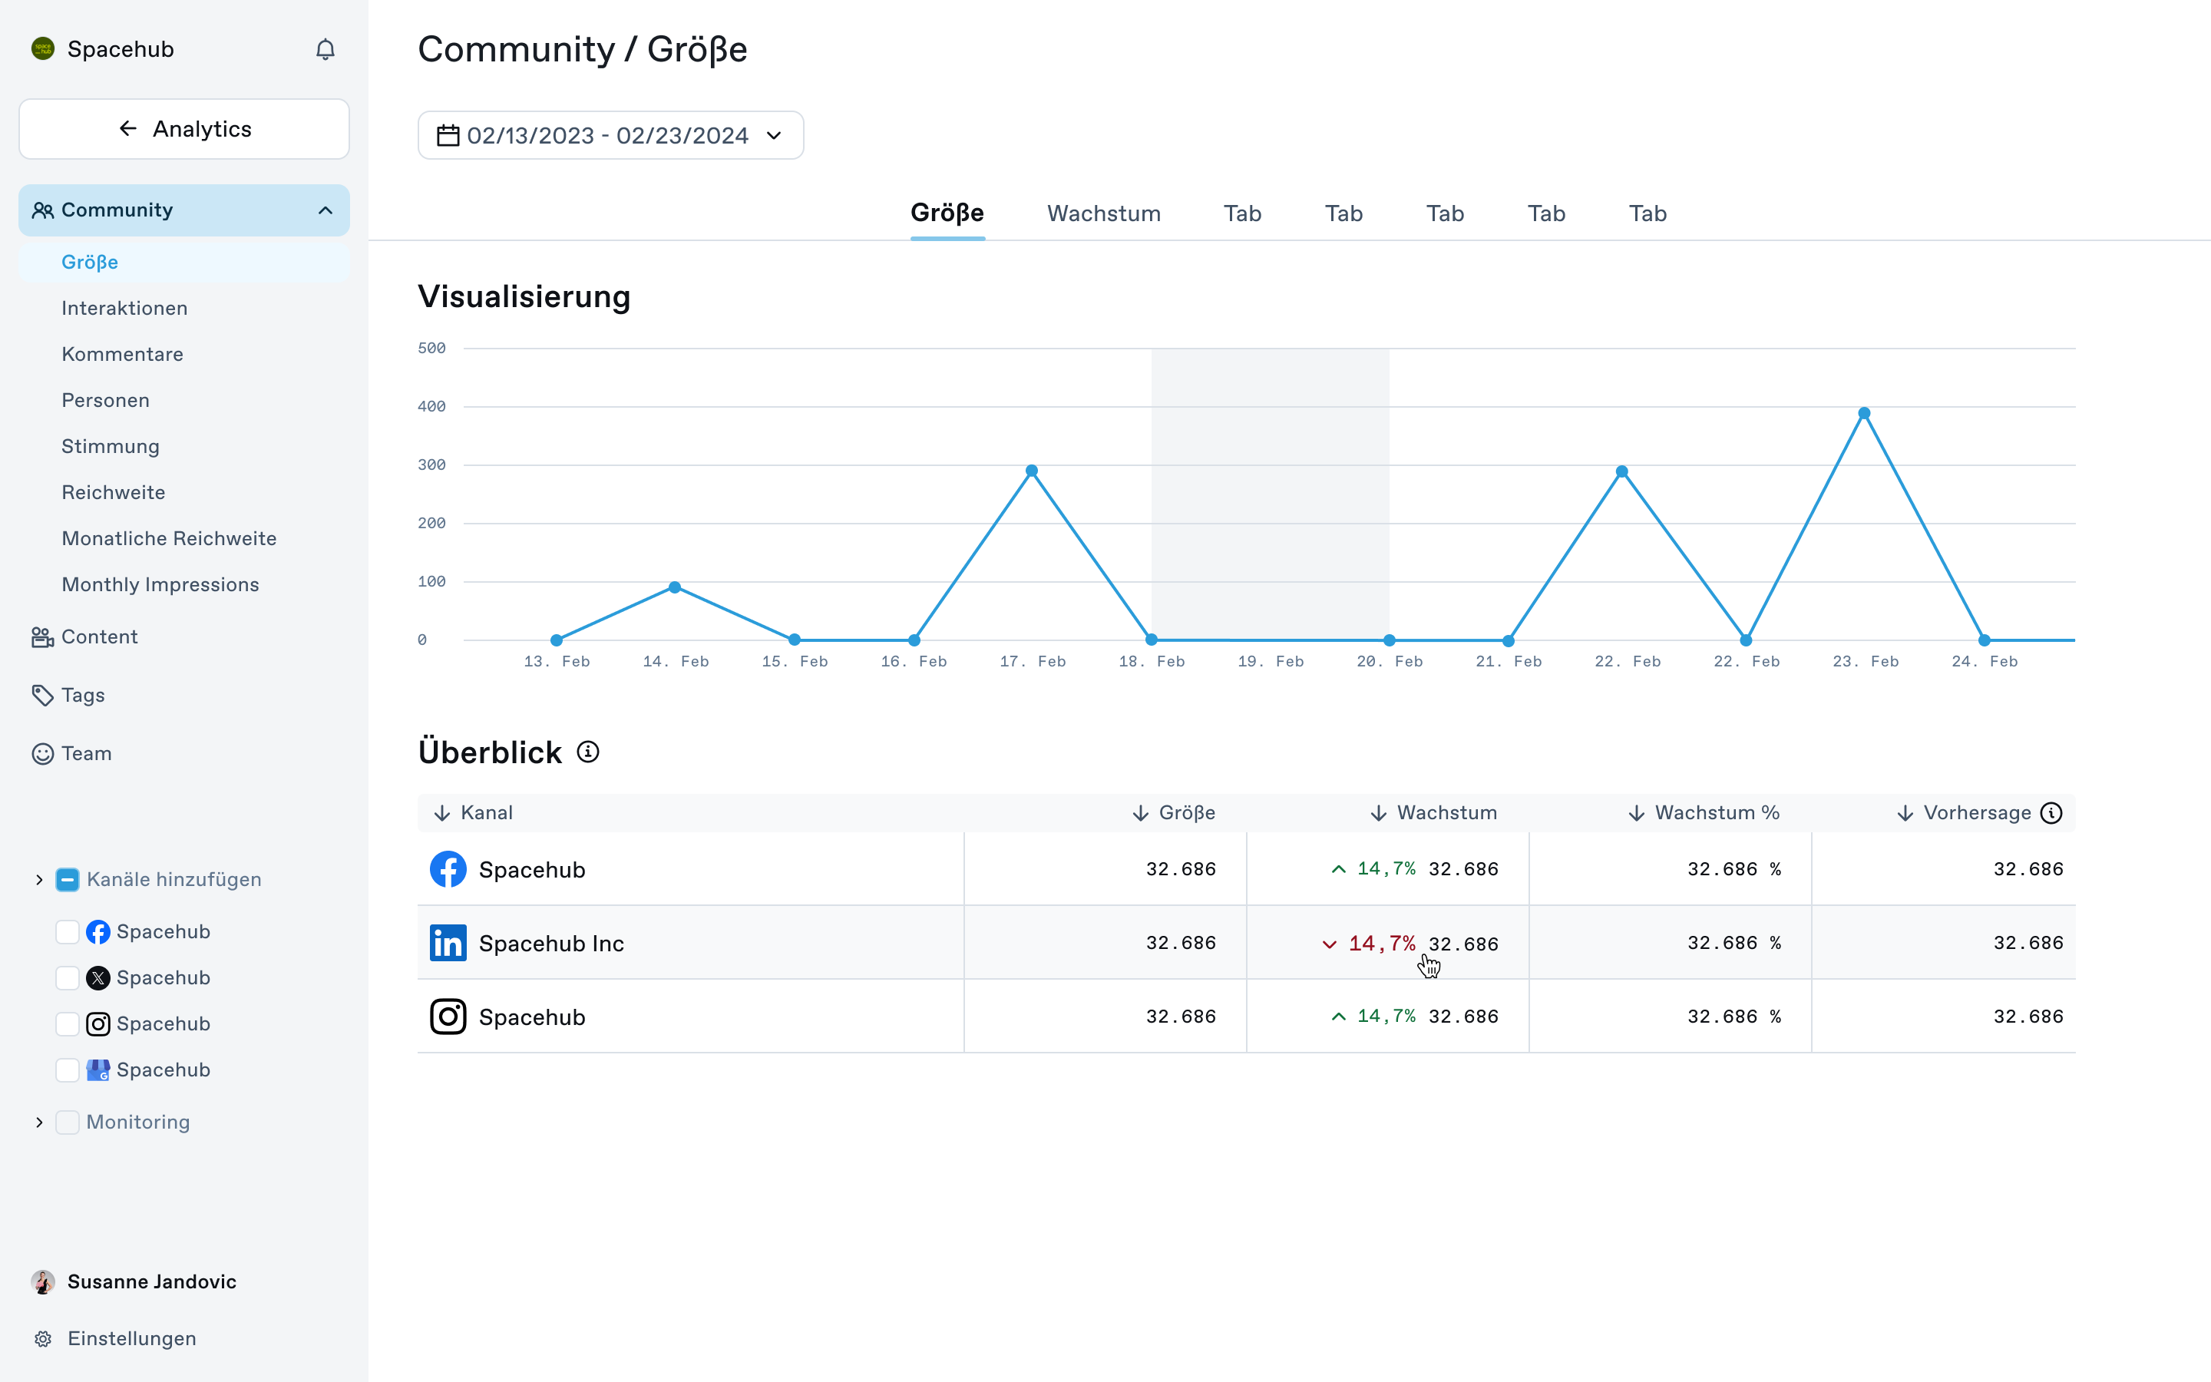Open Susanne Jandovic profile link

tap(152, 1281)
